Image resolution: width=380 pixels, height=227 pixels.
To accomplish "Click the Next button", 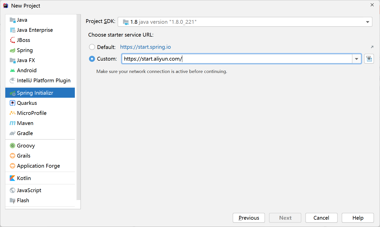I will point(285,218).
